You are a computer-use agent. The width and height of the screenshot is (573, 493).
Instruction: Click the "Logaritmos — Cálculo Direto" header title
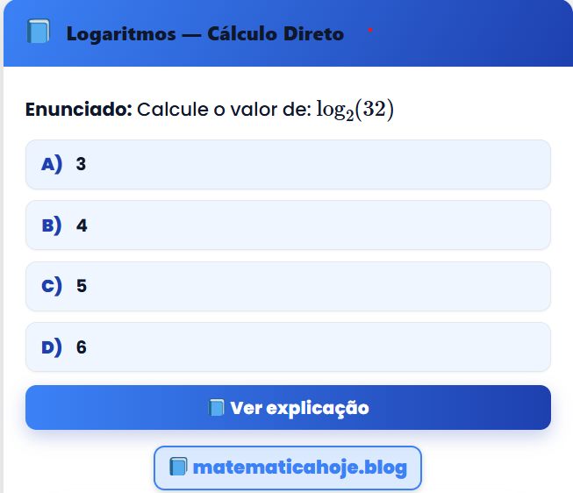204,34
